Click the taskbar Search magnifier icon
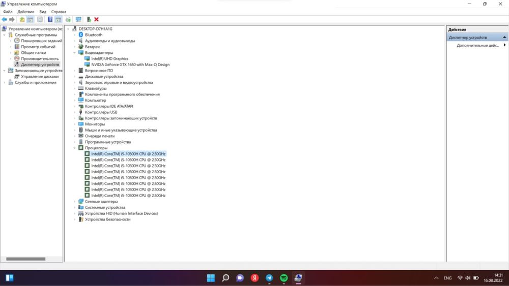Image resolution: width=509 pixels, height=286 pixels. pyautogui.click(x=225, y=278)
